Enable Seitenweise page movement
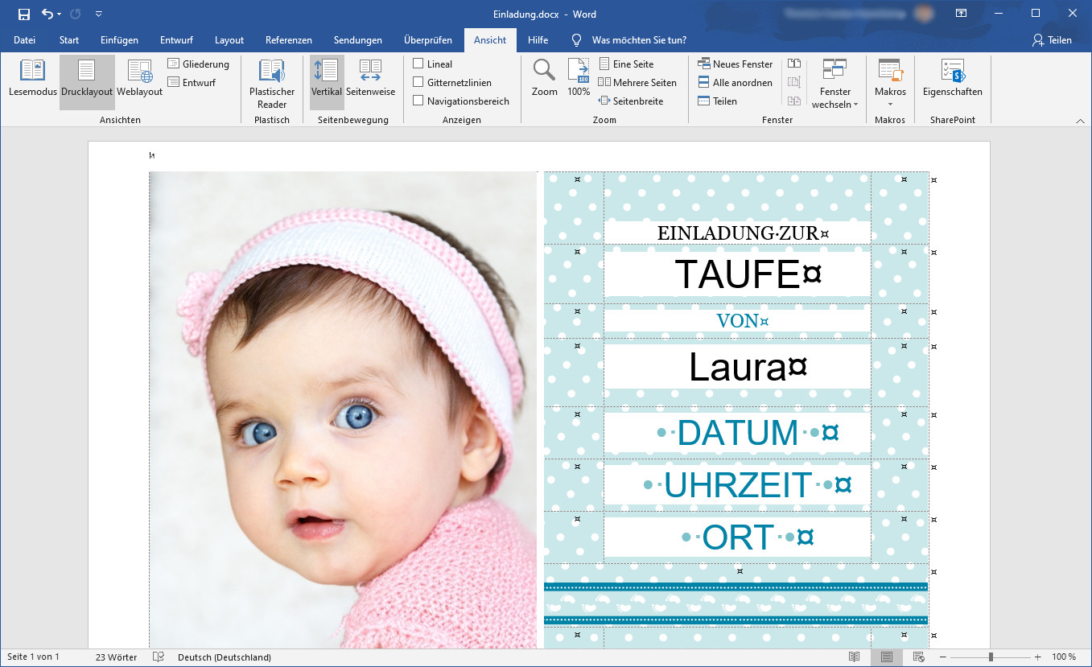Viewport: 1092px width, 667px height. click(370, 79)
